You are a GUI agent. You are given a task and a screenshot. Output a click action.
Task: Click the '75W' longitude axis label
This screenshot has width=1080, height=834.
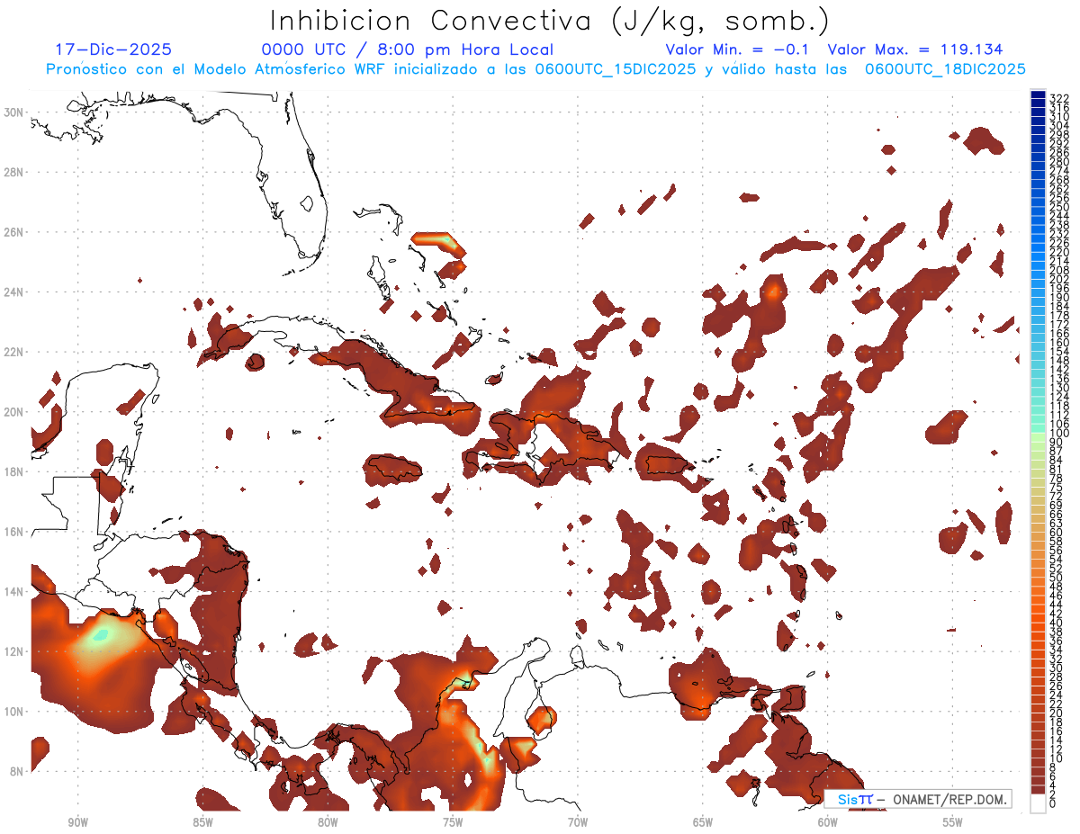[x=453, y=823]
